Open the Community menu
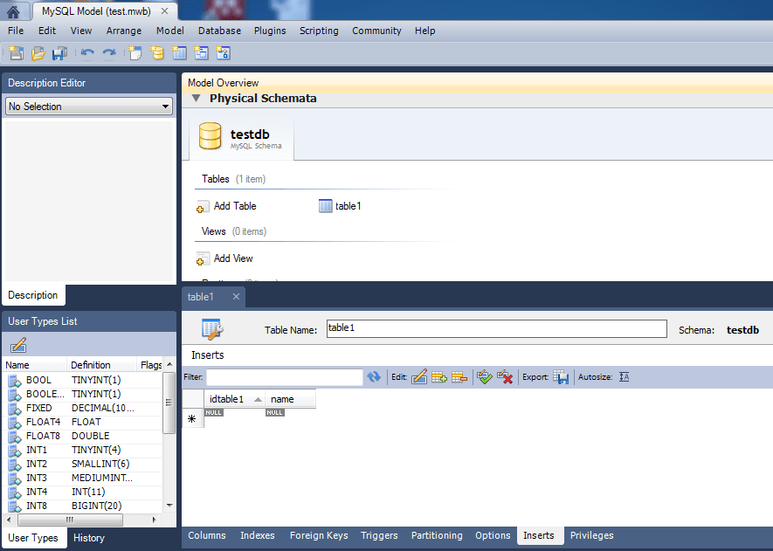 (x=376, y=31)
